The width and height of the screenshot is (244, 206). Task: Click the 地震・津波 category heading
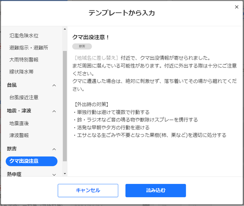(19, 111)
